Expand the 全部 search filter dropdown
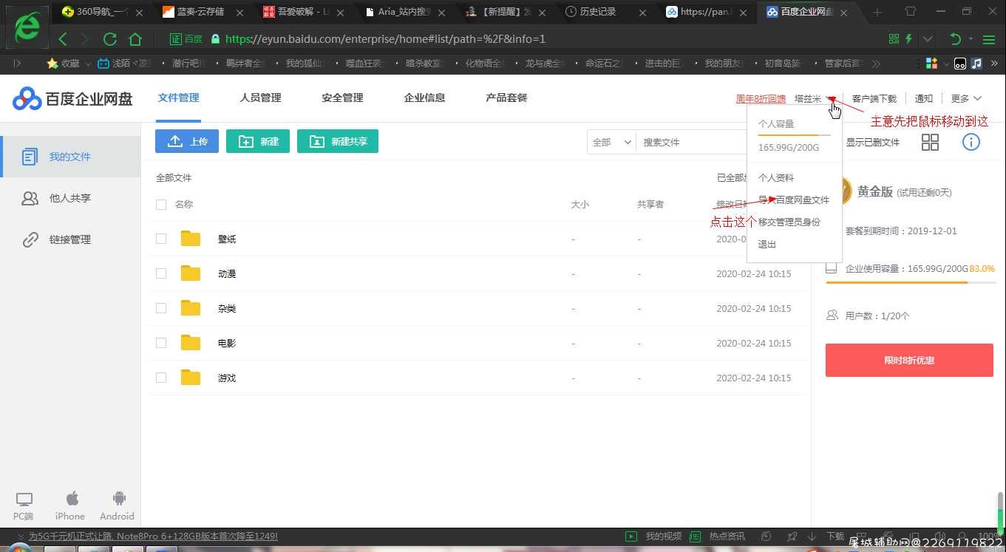Image resolution: width=1006 pixels, height=552 pixels. pos(612,142)
